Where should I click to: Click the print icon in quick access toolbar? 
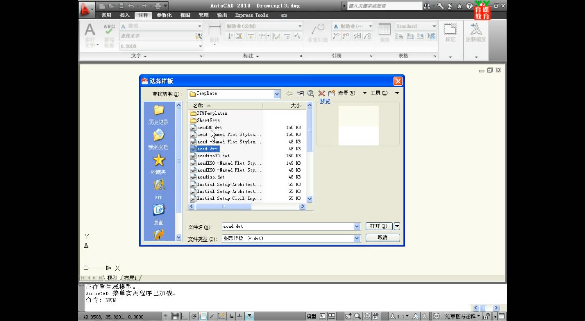click(158, 6)
